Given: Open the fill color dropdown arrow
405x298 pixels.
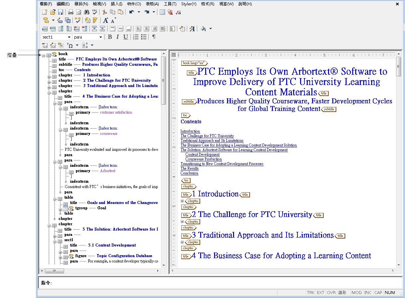Looking at the screenshot, I should click(210, 29).
